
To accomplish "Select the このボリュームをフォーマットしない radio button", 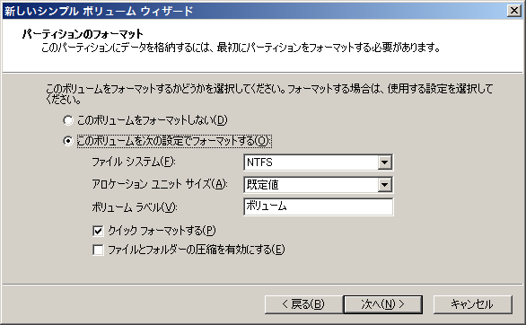I will tap(68, 120).
